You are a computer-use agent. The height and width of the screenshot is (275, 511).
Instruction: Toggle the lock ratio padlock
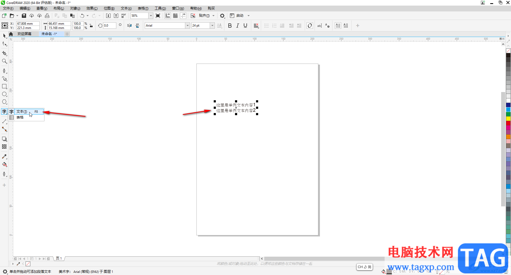(91, 26)
